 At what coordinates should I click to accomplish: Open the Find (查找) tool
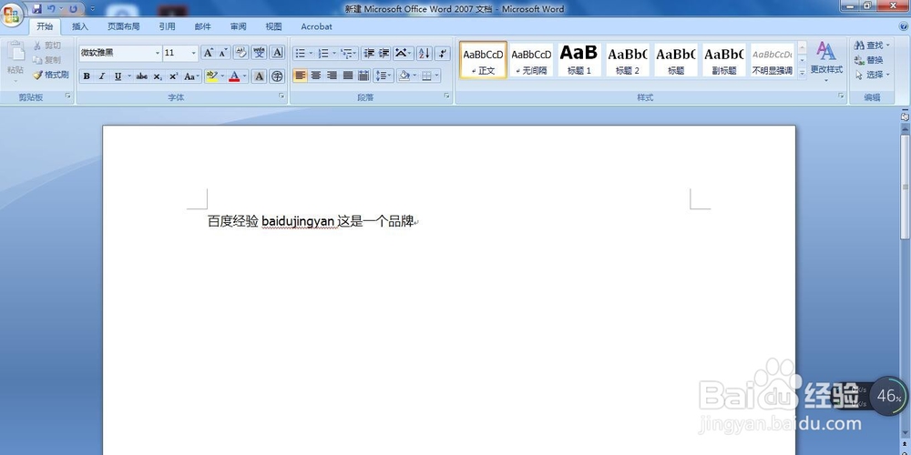point(871,45)
